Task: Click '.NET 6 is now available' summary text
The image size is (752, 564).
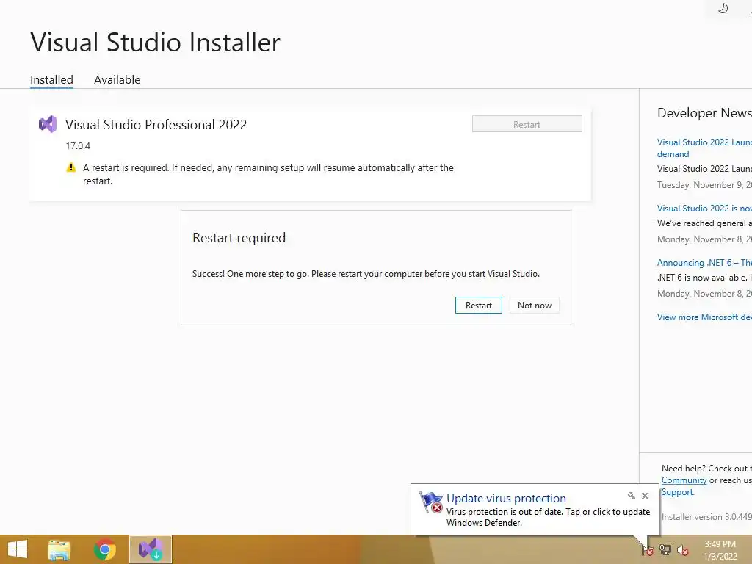Action: pyautogui.click(x=704, y=277)
